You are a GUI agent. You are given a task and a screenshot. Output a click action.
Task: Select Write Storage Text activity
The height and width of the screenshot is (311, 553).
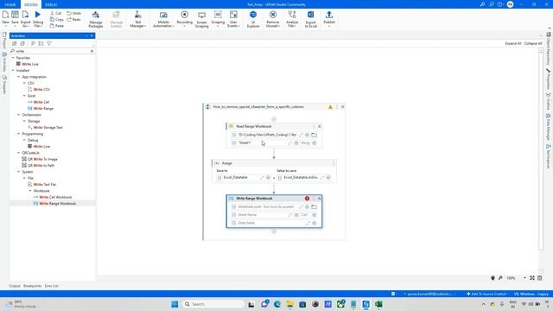click(x=48, y=128)
